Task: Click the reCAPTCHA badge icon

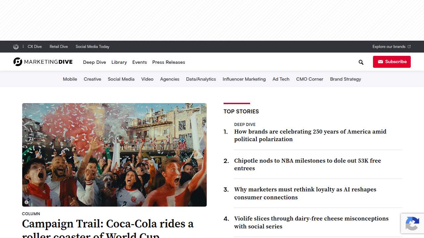Action: (x=412, y=223)
